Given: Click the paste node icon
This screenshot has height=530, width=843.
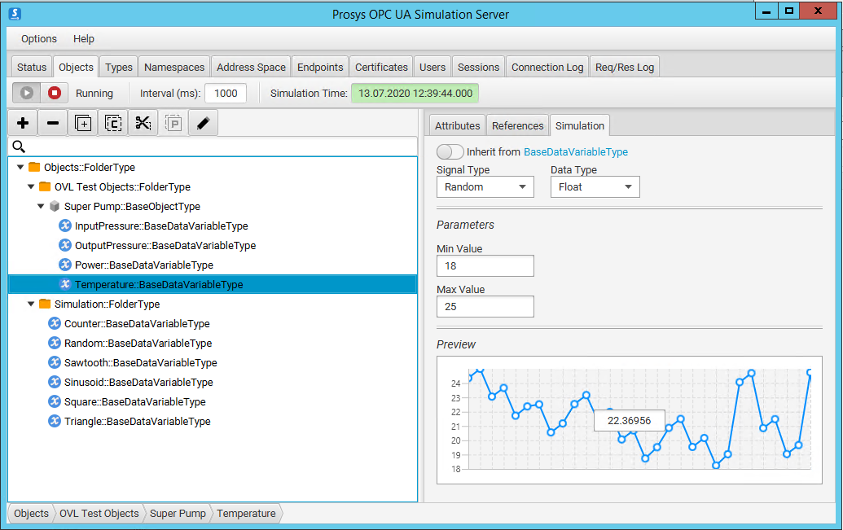Looking at the screenshot, I should pyautogui.click(x=173, y=123).
